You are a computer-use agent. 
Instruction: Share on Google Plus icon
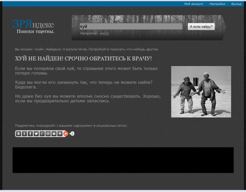click(42, 134)
